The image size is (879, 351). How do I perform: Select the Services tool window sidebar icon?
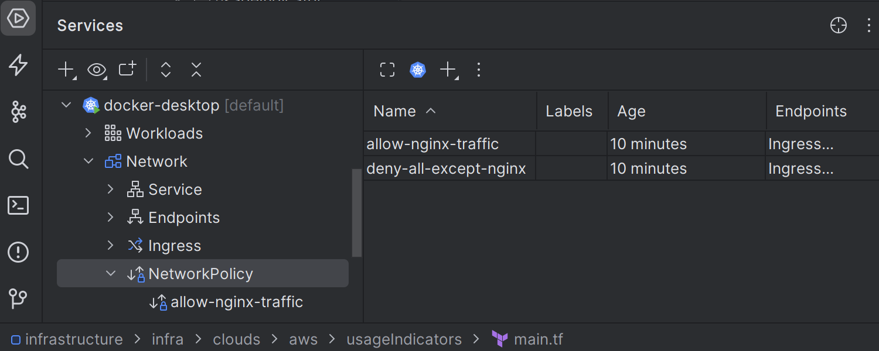click(x=18, y=18)
